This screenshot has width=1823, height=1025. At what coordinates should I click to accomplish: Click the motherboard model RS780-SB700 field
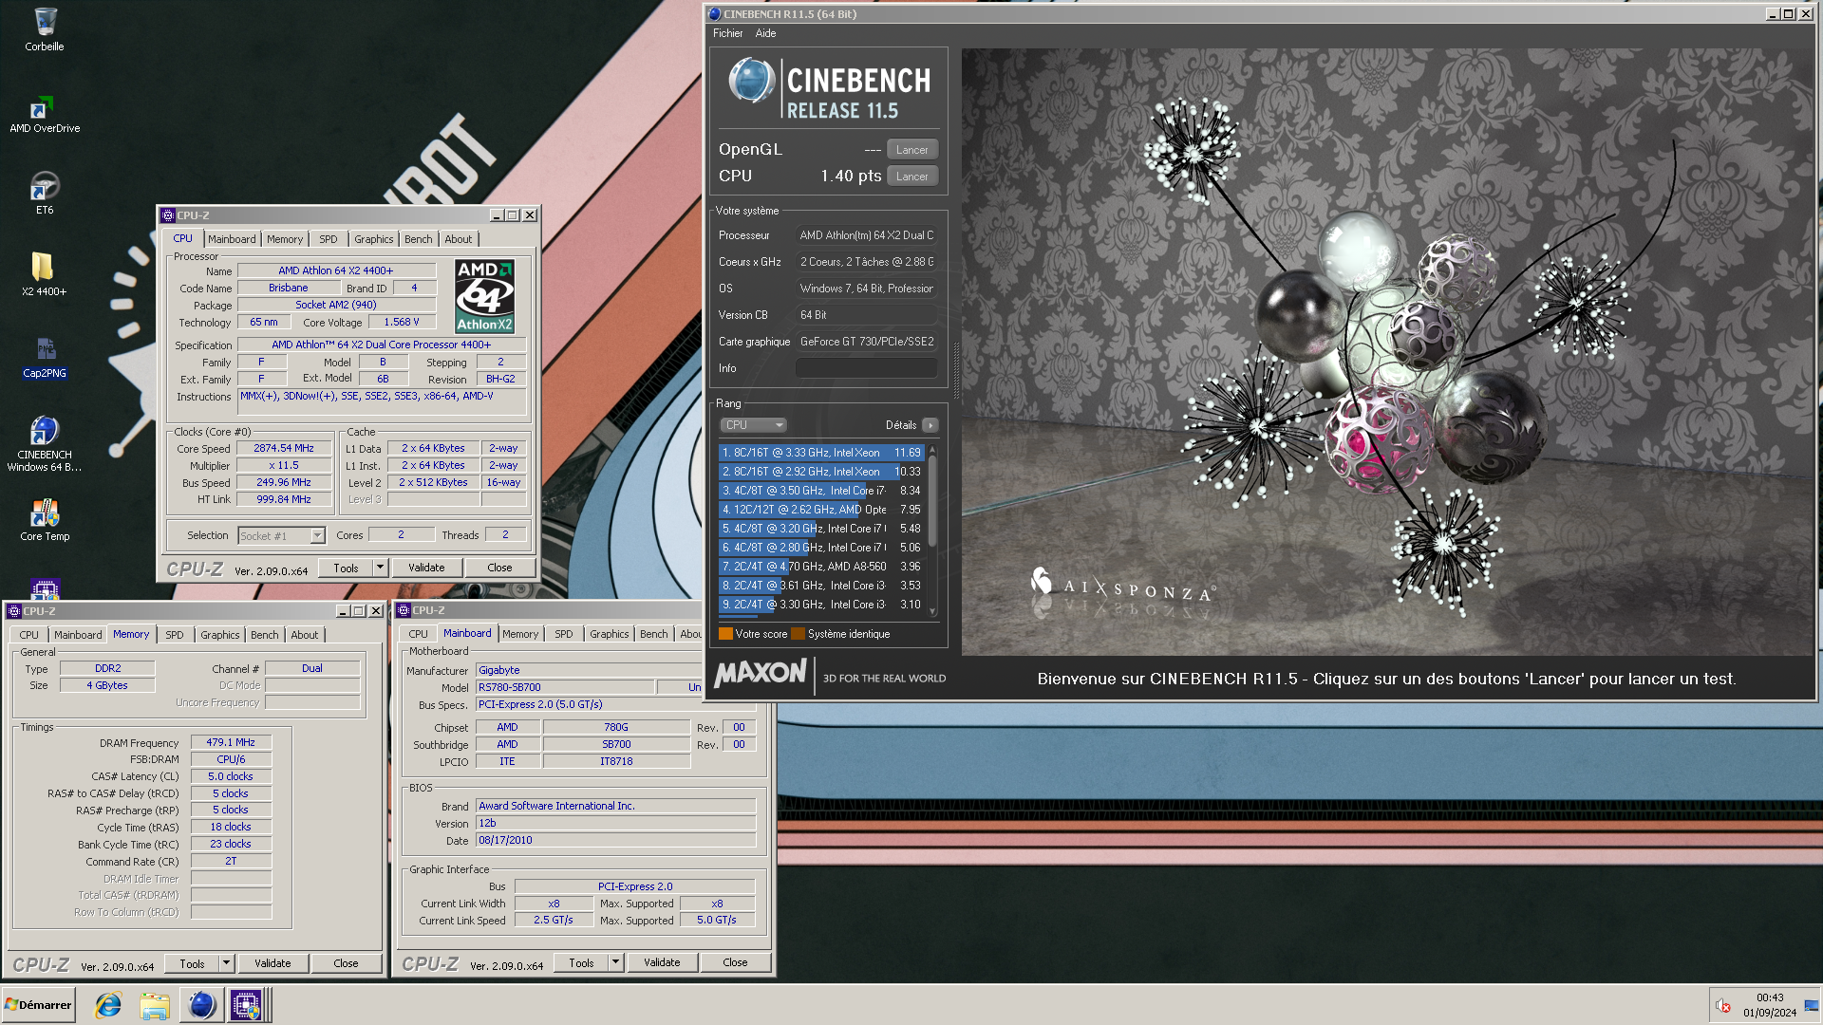[565, 687]
